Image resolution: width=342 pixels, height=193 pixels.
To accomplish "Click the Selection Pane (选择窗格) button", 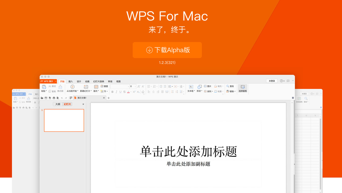I will 243,89.
